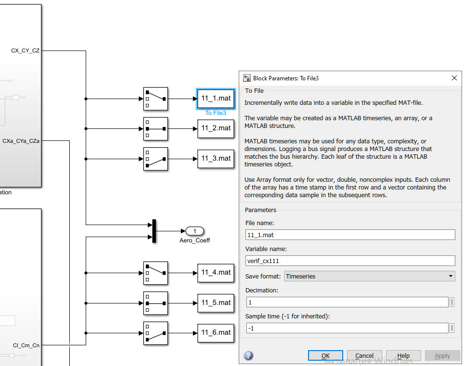Select the mux bar feeding Aero_Coeff

pyautogui.click(x=154, y=231)
